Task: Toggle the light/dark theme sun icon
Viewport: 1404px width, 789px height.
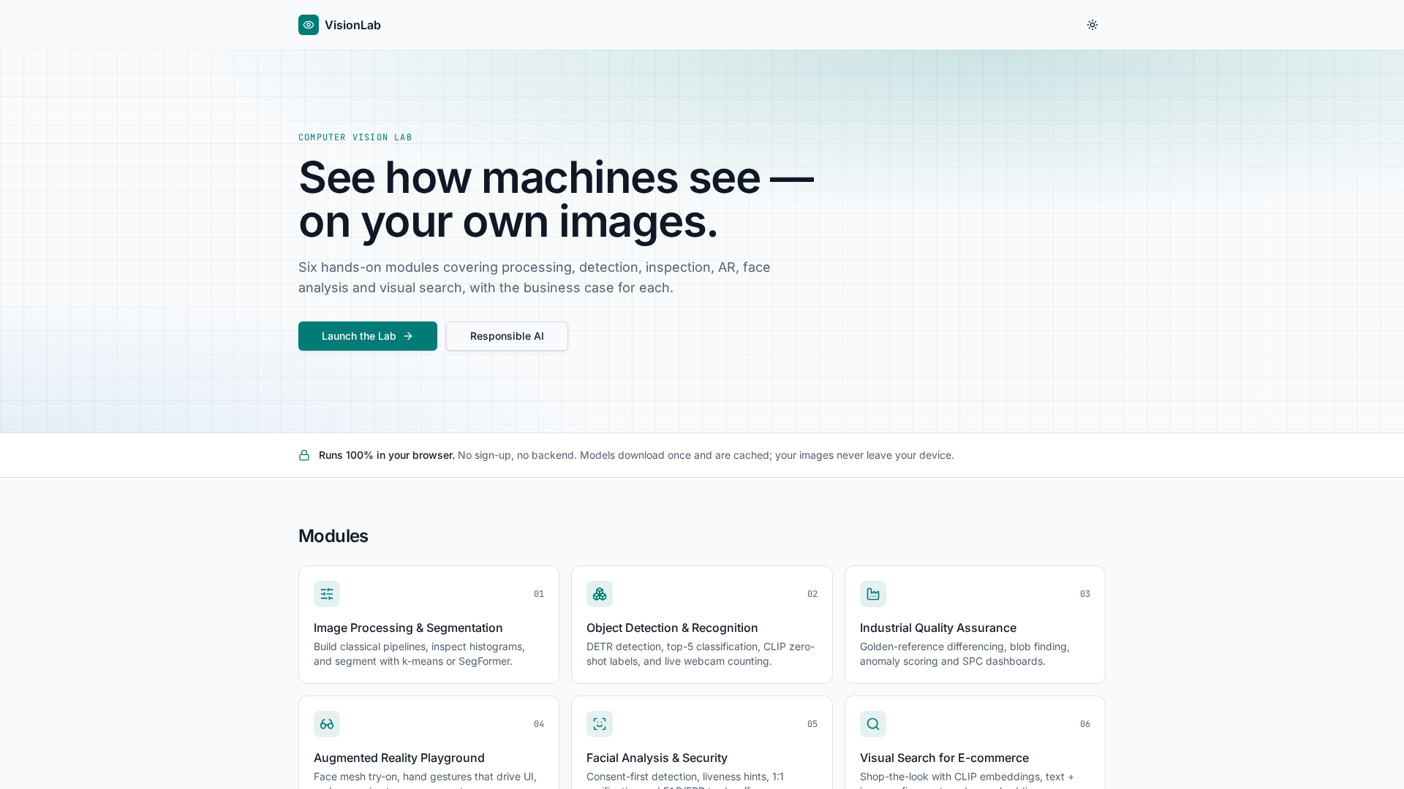Action: click(x=1092, y=25)
